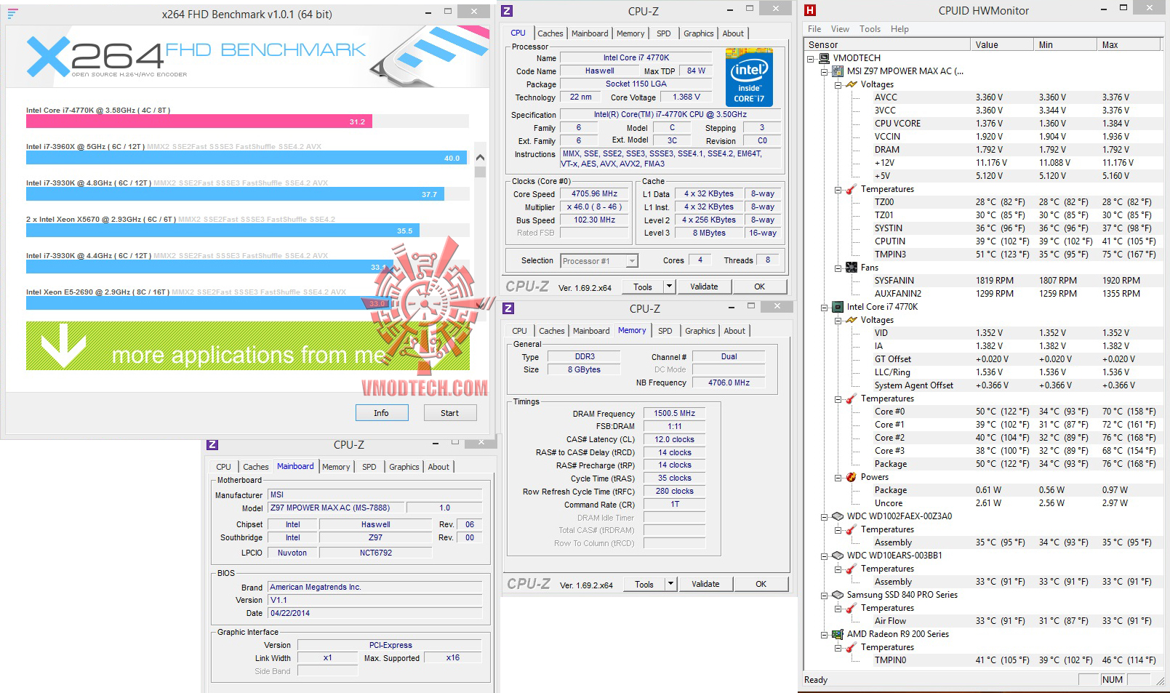This screenshot has width=1170, height=693.
Task: Open Tools dropdown arrow in CPU-Z CPU window
Action: click(669, 287)
